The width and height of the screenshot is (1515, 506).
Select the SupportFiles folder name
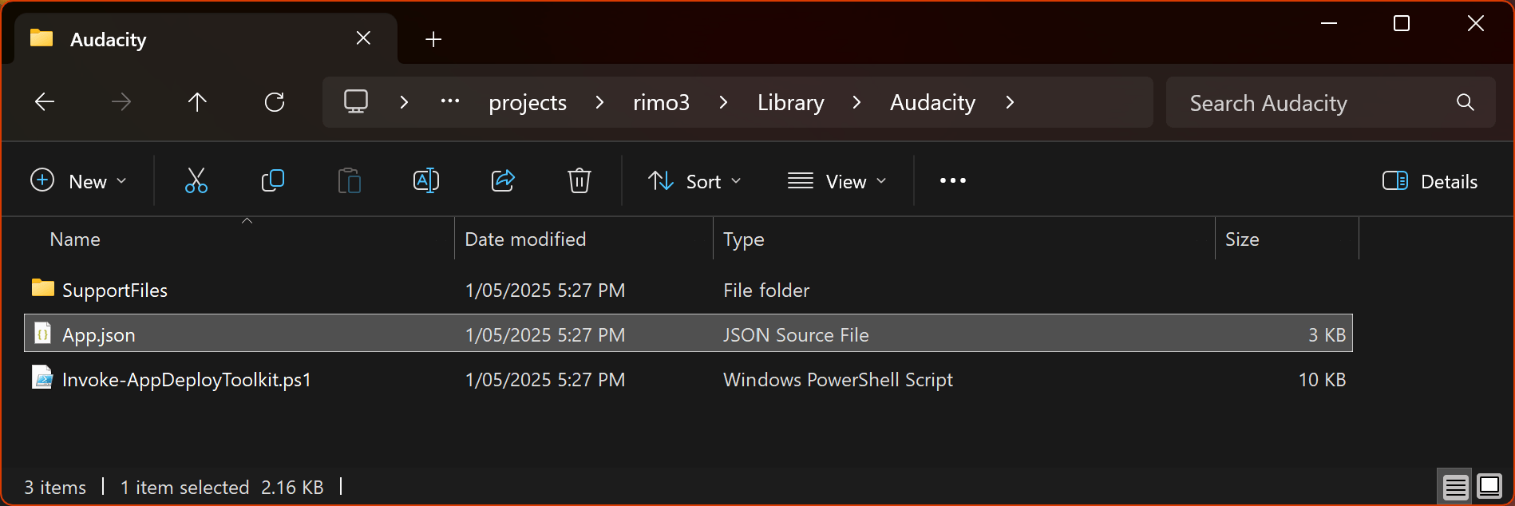click(115, 291)
